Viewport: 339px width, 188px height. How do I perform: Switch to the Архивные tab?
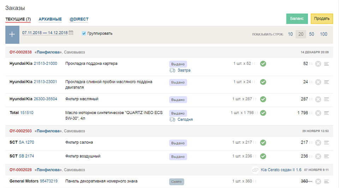(x=50, y=19)
